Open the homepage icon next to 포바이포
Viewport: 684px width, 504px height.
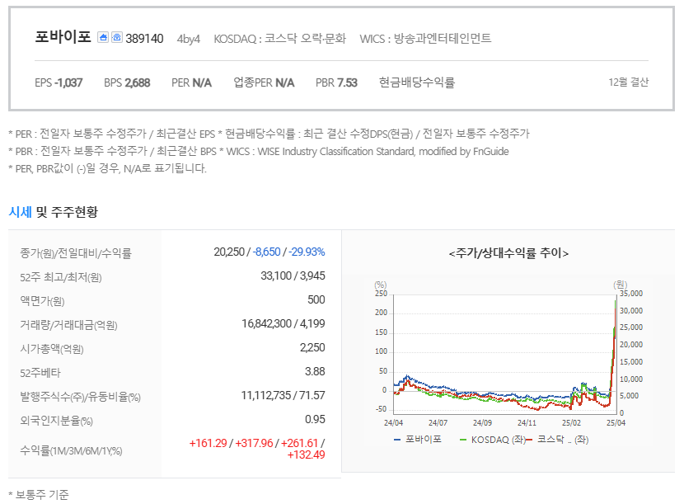pyautogui.click(x=103, y=38)
